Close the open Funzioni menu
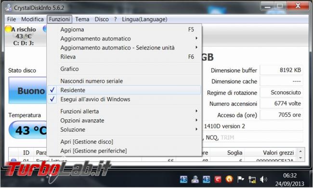The image size is (313, 188). pos(59,19)
